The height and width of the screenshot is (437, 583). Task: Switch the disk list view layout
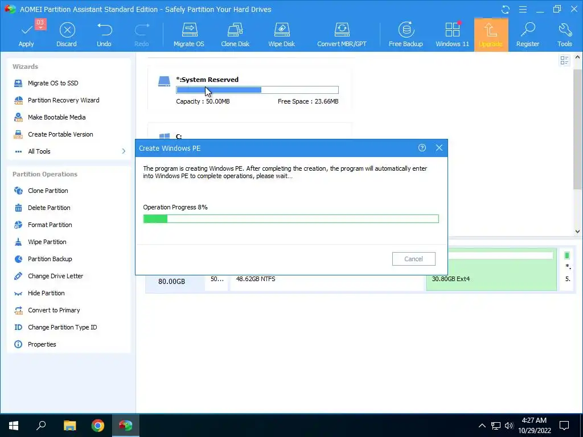click(564, 60)
